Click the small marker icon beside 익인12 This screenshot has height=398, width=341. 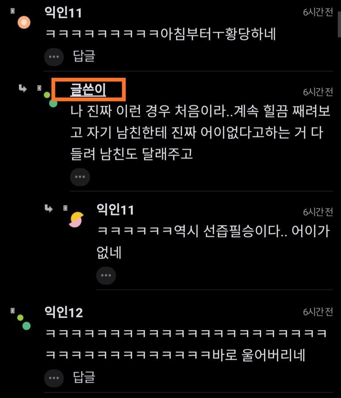(x=13, y=311)
